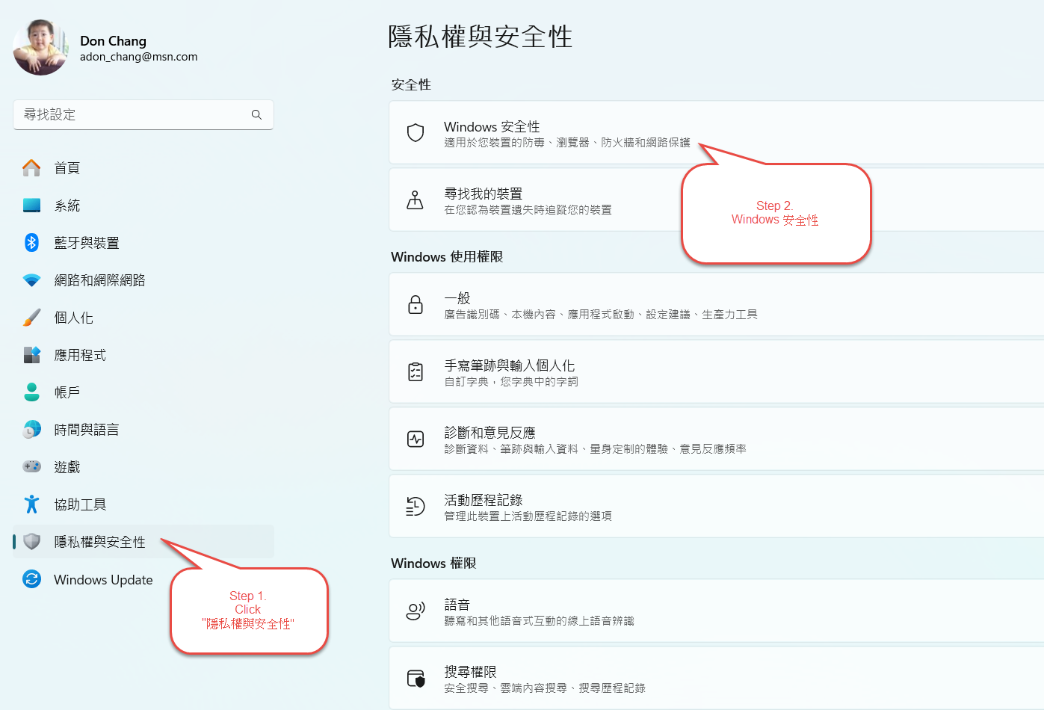Image resolution: width=1044 pixels, height=710 pixels.
Task: Open 首頁 in the sidebar
Action: [67, 168]
